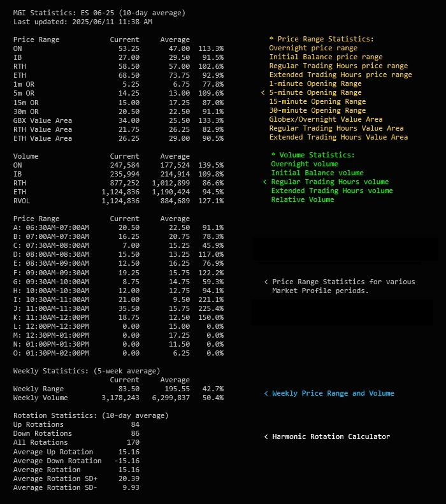The image size is (446, 504).
Task: Click period 'O: 01:30PM-02:00PM' label
Action: 51,353
